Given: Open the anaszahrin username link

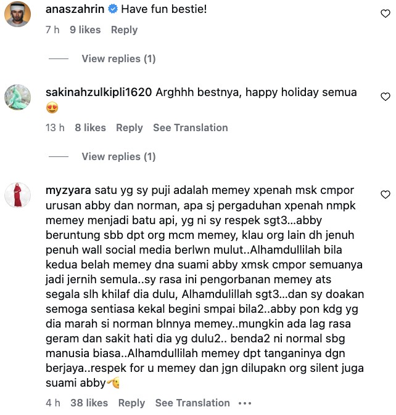Looking at the screenshot, I should (75, 9).
